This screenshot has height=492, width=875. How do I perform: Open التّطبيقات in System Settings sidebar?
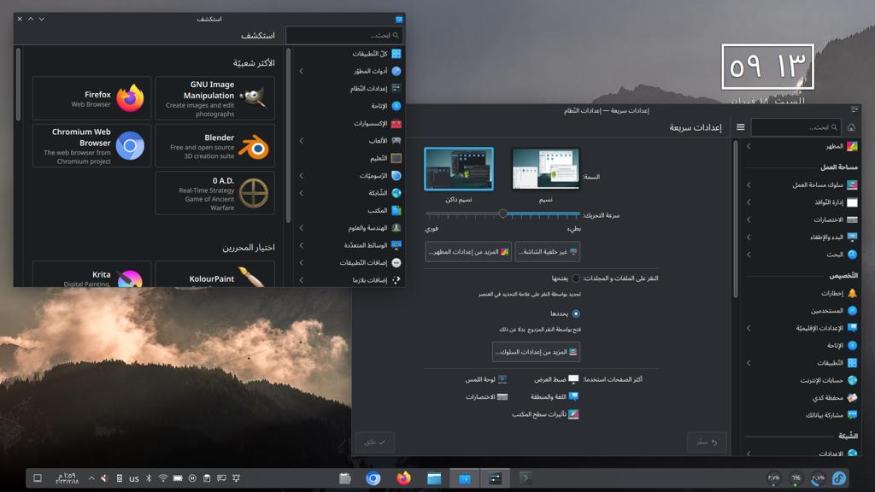[802, 362]
